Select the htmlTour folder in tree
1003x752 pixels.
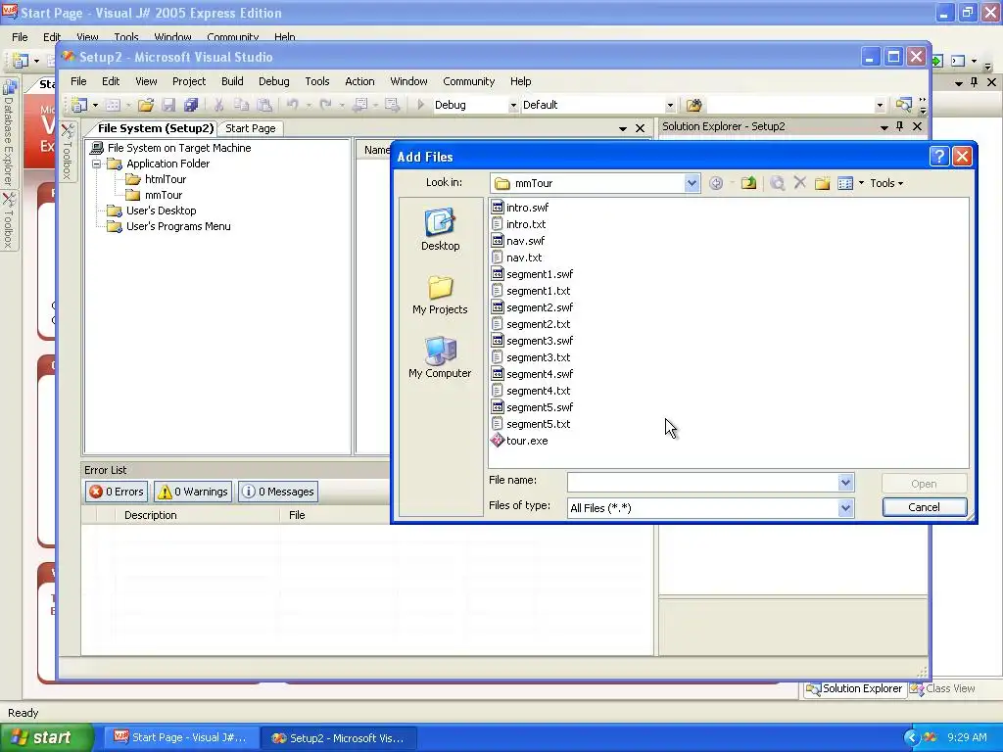coord(157,179)
